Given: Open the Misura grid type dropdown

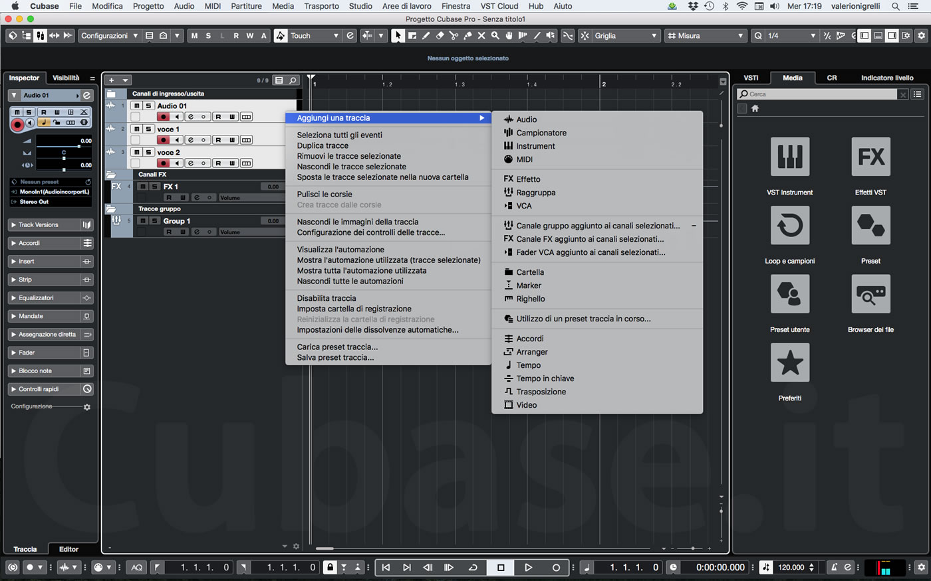Looking at the screenshot, I should pyautogui.click(x=706, y=36).
